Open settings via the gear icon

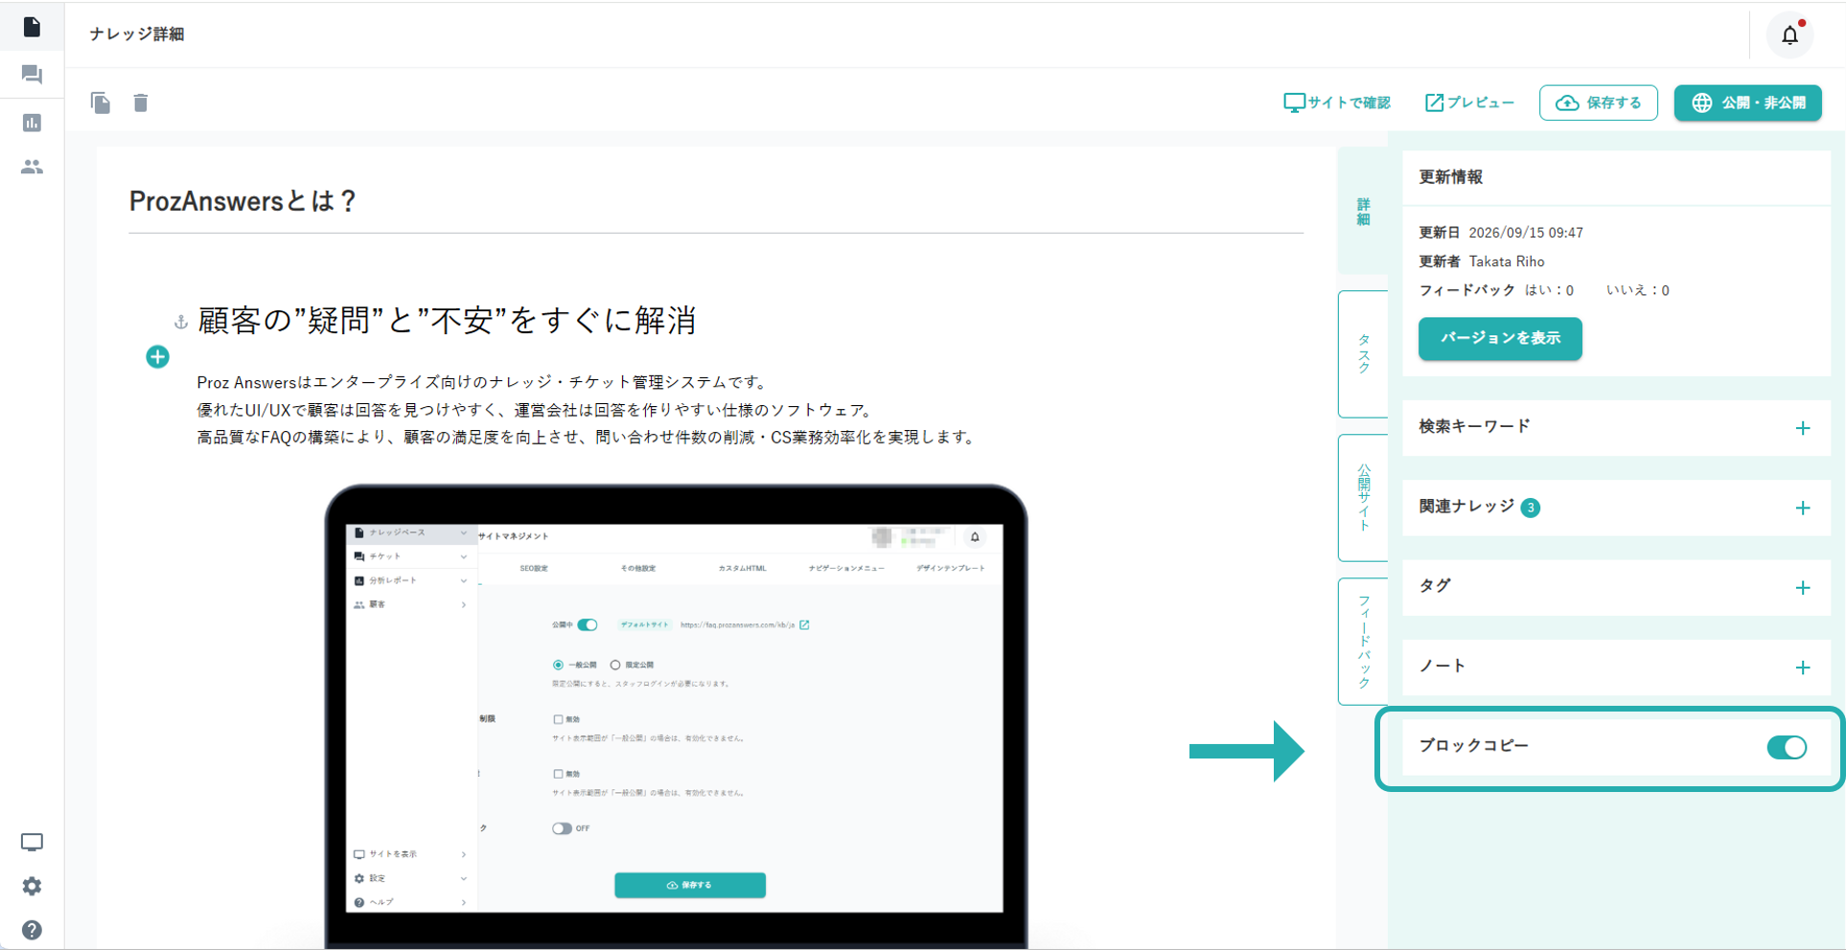coord(32,887)
